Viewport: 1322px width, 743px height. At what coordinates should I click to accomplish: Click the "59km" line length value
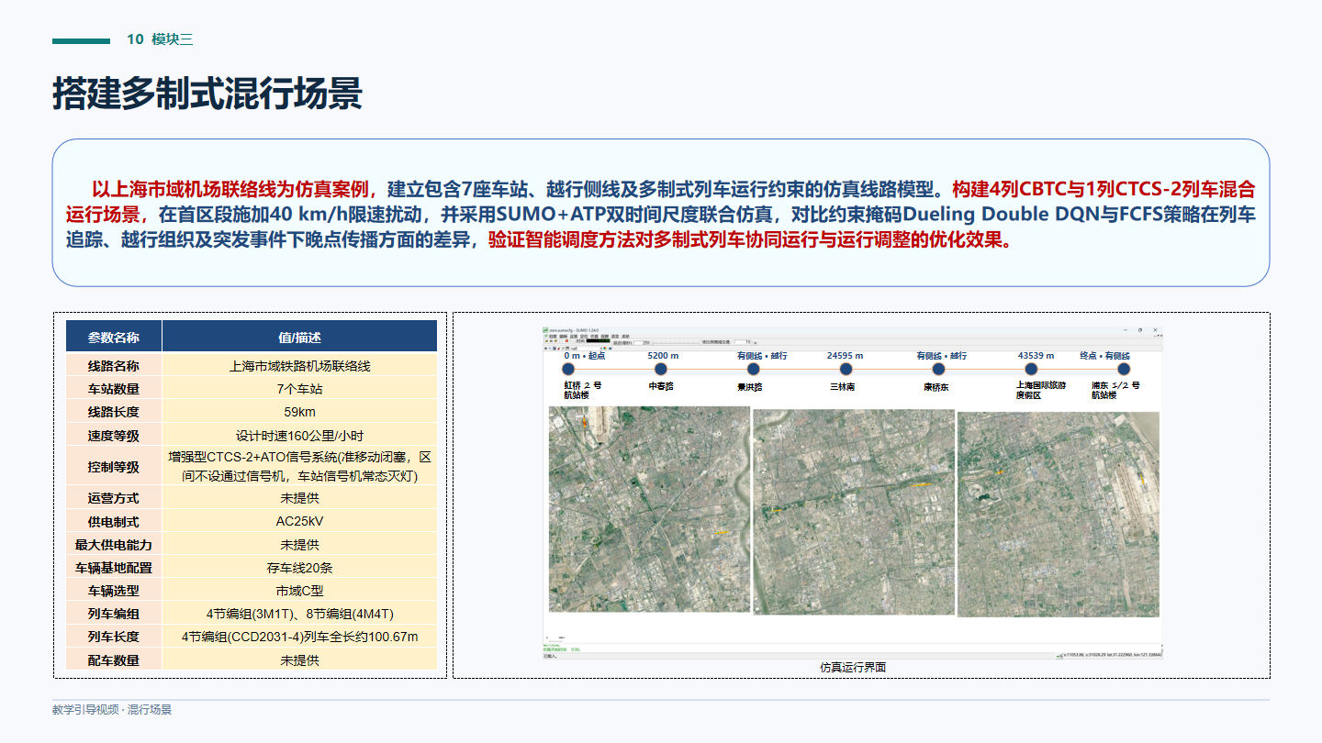pyautogui.click(x=300, y=412)
